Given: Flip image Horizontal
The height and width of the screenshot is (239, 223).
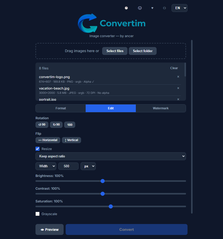Looking at the screenshot, I should pos(48,140).
